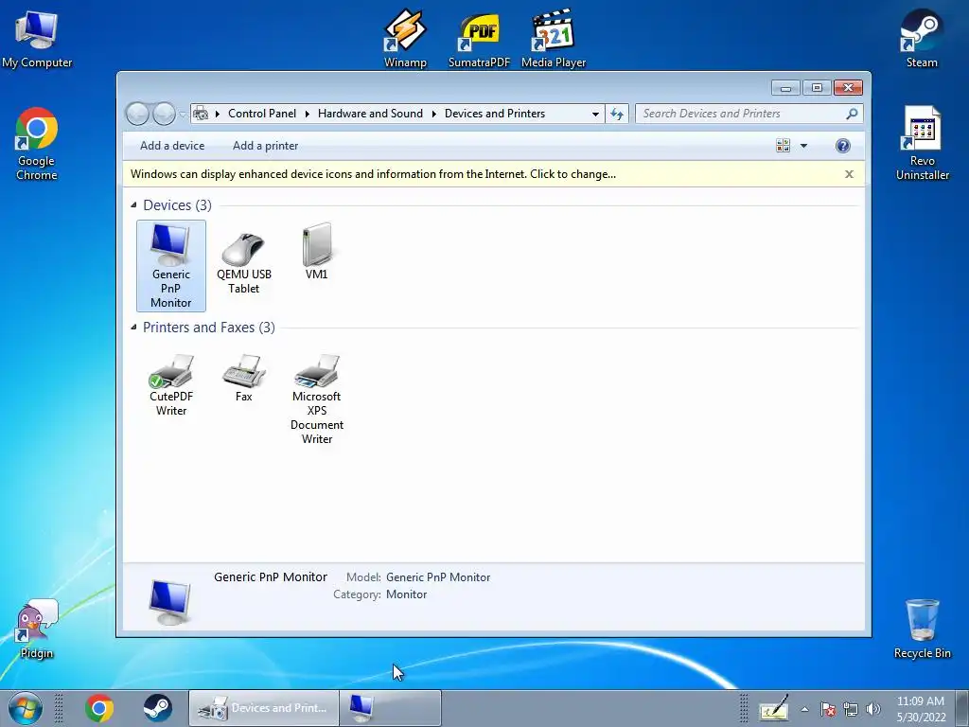Open the Start menu
This screenshot has width=969, height=727.
[x=25, y=708]
